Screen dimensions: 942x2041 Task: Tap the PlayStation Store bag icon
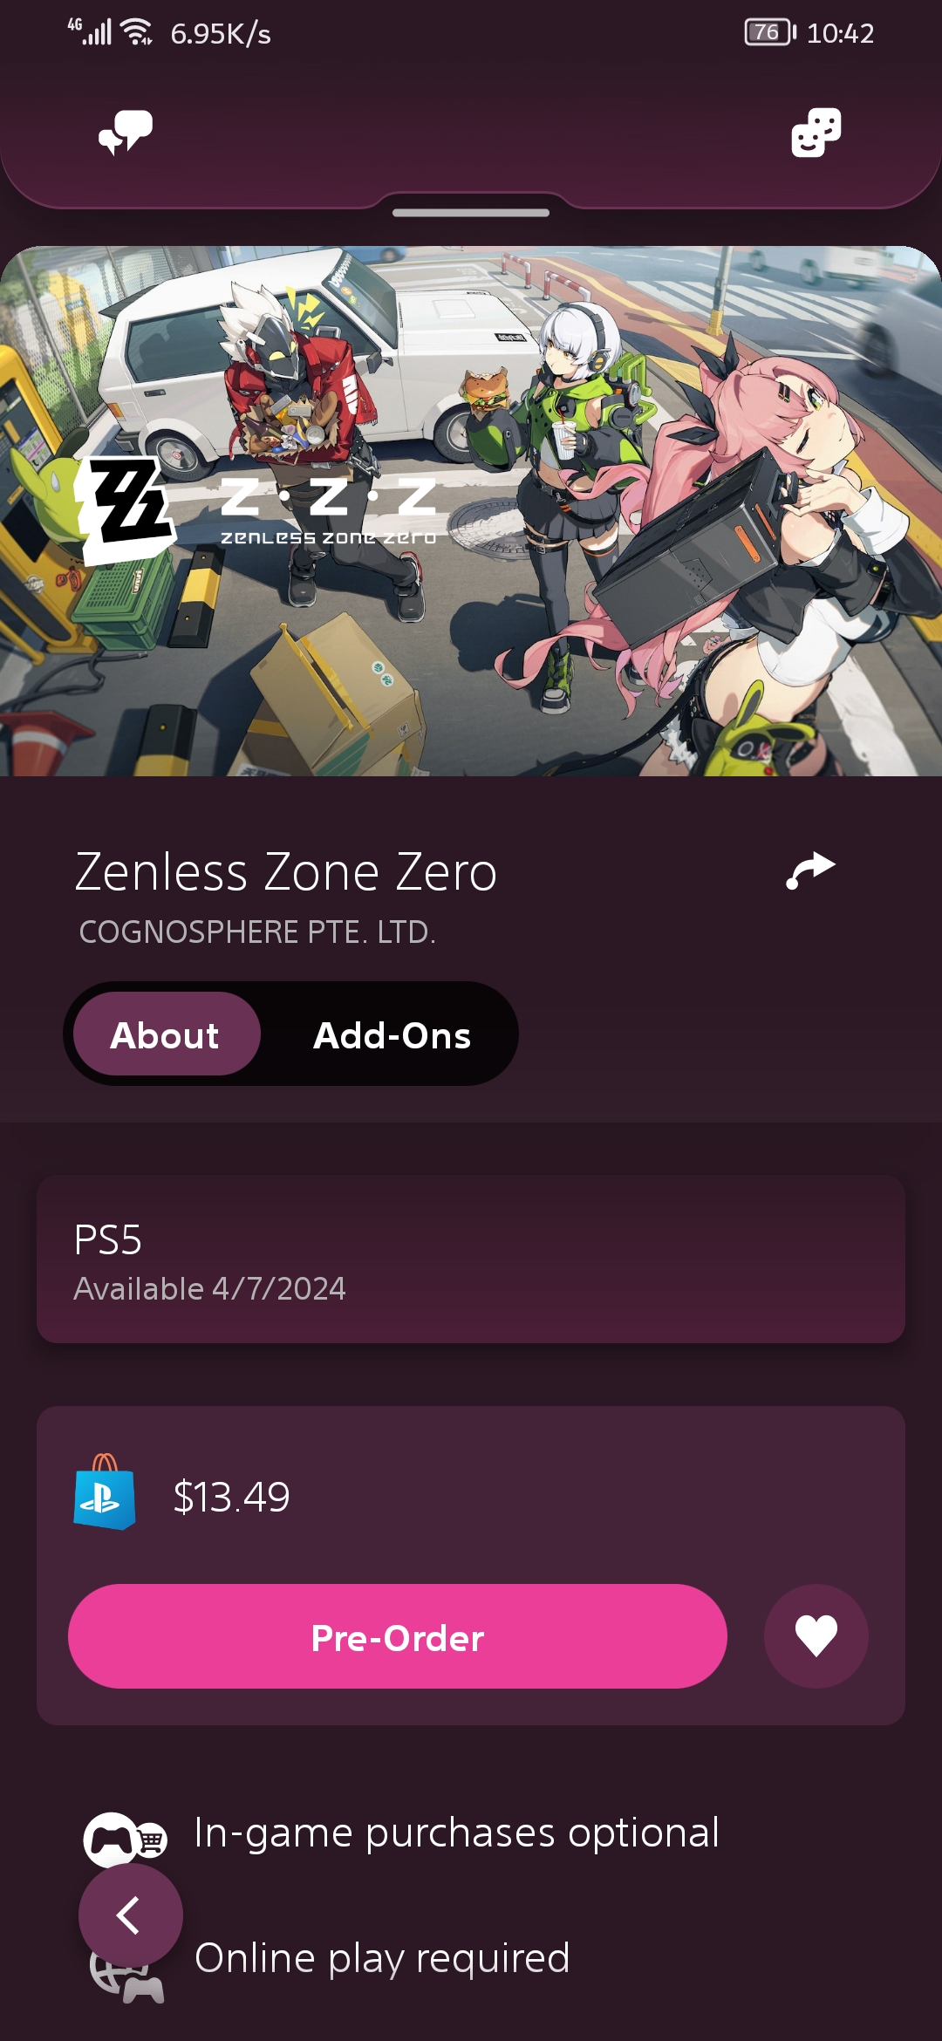click(x=105, y=1493)
